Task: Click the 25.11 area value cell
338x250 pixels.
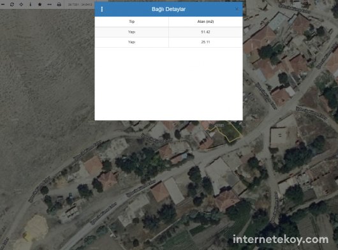Action: point(205,42)
